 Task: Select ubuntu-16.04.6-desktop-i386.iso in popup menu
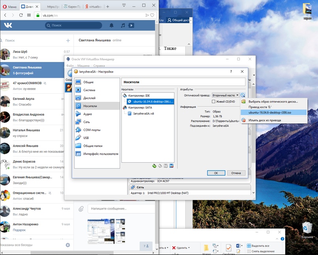pos(270,112)
